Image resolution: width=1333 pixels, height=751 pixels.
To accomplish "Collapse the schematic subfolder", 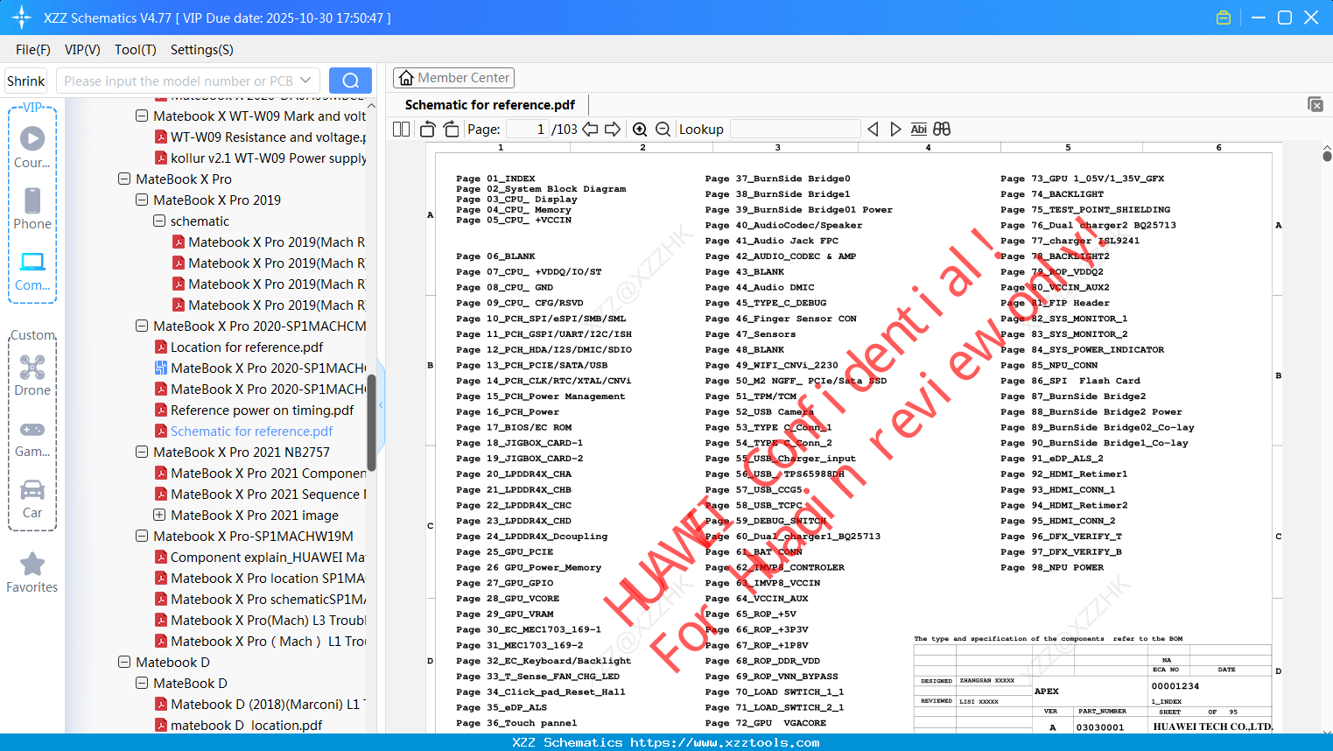I will click(x=159, y=221).
